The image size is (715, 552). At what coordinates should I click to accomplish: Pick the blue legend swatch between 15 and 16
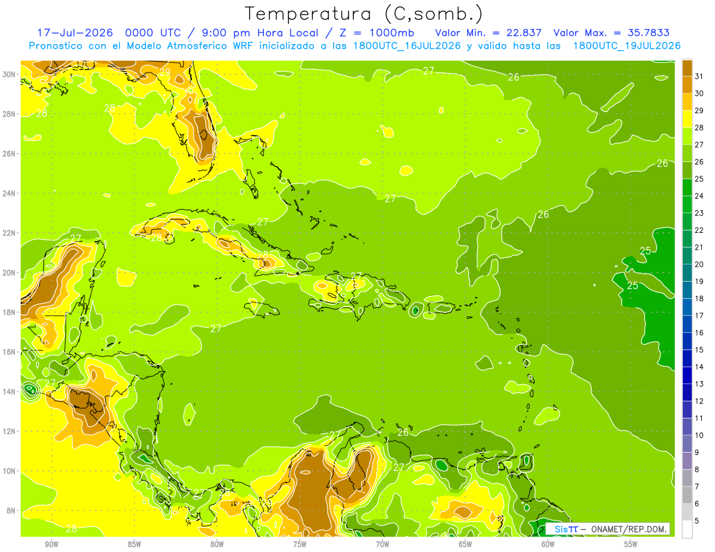coord(687,341)
